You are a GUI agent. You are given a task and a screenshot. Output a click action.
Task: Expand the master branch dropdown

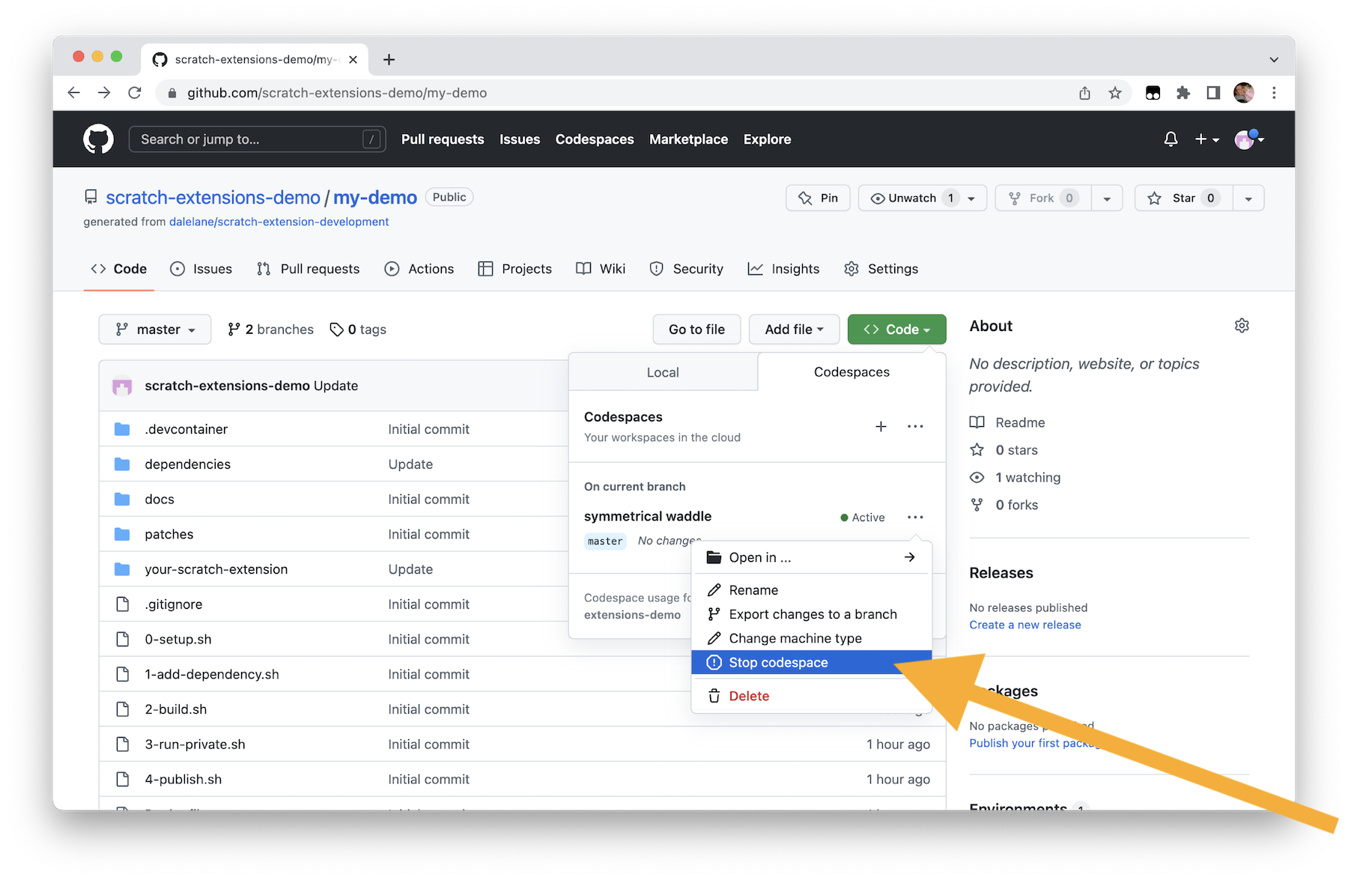click(x=155, y=330)
